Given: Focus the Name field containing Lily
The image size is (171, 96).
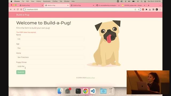Looking at the screenshot, I should [x=50, y=39].
